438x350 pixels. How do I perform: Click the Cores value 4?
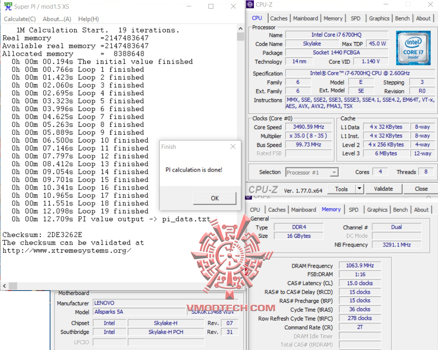coord(380,172)
